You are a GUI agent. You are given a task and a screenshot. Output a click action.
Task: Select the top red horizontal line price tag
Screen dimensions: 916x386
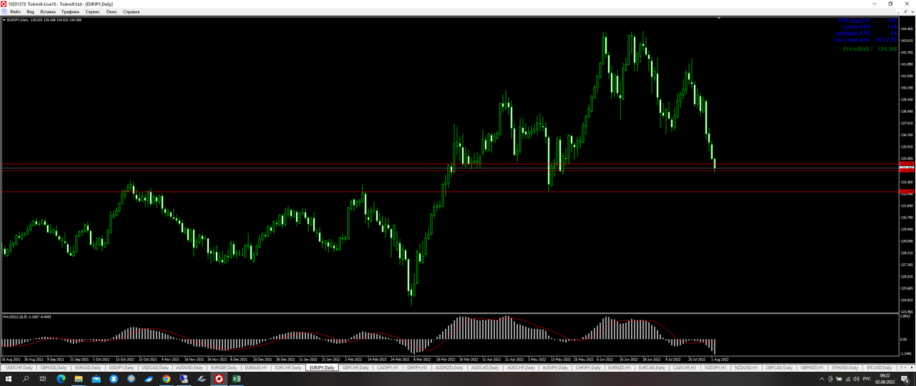click(907, 164)
